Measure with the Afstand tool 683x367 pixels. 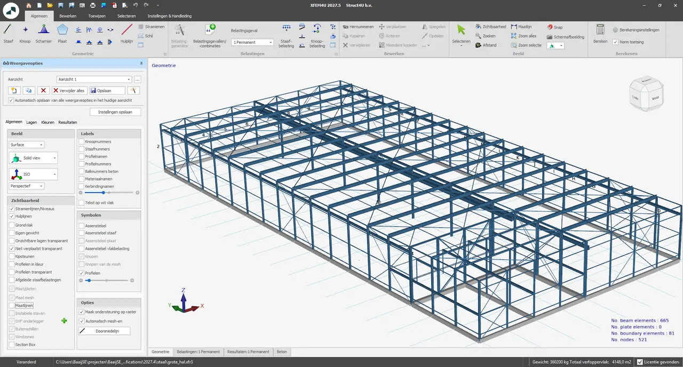[486, 45]
